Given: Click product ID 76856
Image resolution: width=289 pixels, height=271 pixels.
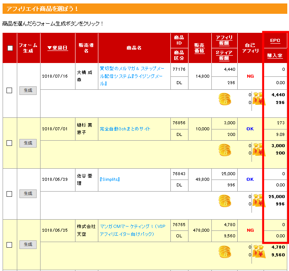Looking at the screenshot, I should point(179,123).
